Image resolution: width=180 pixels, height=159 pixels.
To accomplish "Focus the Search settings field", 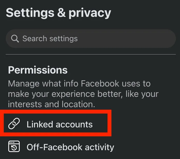I will (x=91, y=39).
